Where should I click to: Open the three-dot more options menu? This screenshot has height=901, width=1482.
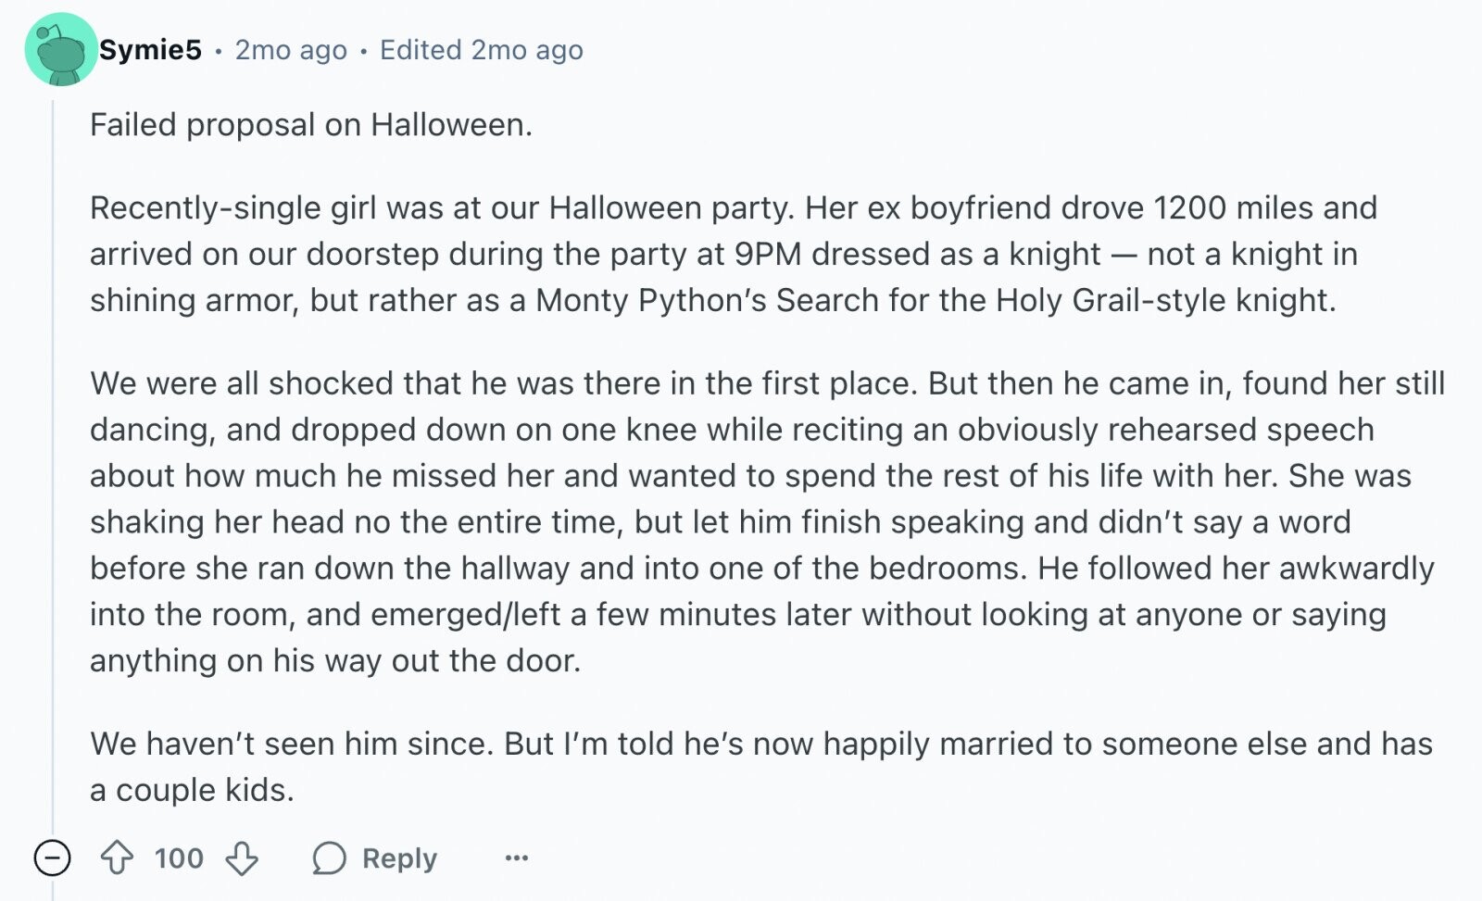click(x=516, y=858)
